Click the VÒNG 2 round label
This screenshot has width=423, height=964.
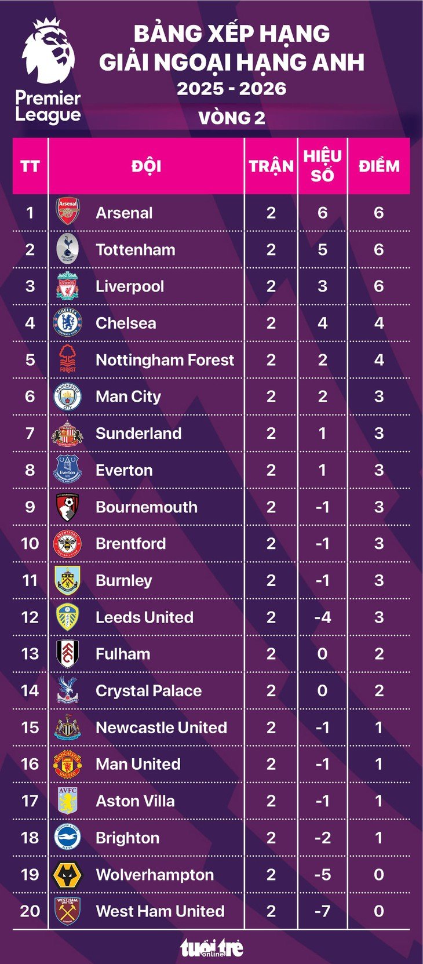[232, 118]
